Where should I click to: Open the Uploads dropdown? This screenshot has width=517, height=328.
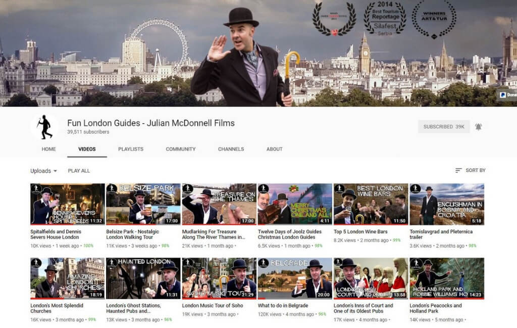tap(43, 171)
